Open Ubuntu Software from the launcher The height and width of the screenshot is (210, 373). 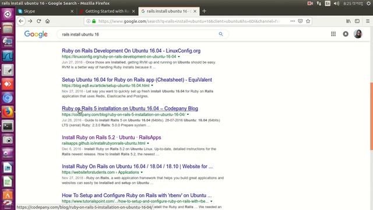[x=8, y=195]
